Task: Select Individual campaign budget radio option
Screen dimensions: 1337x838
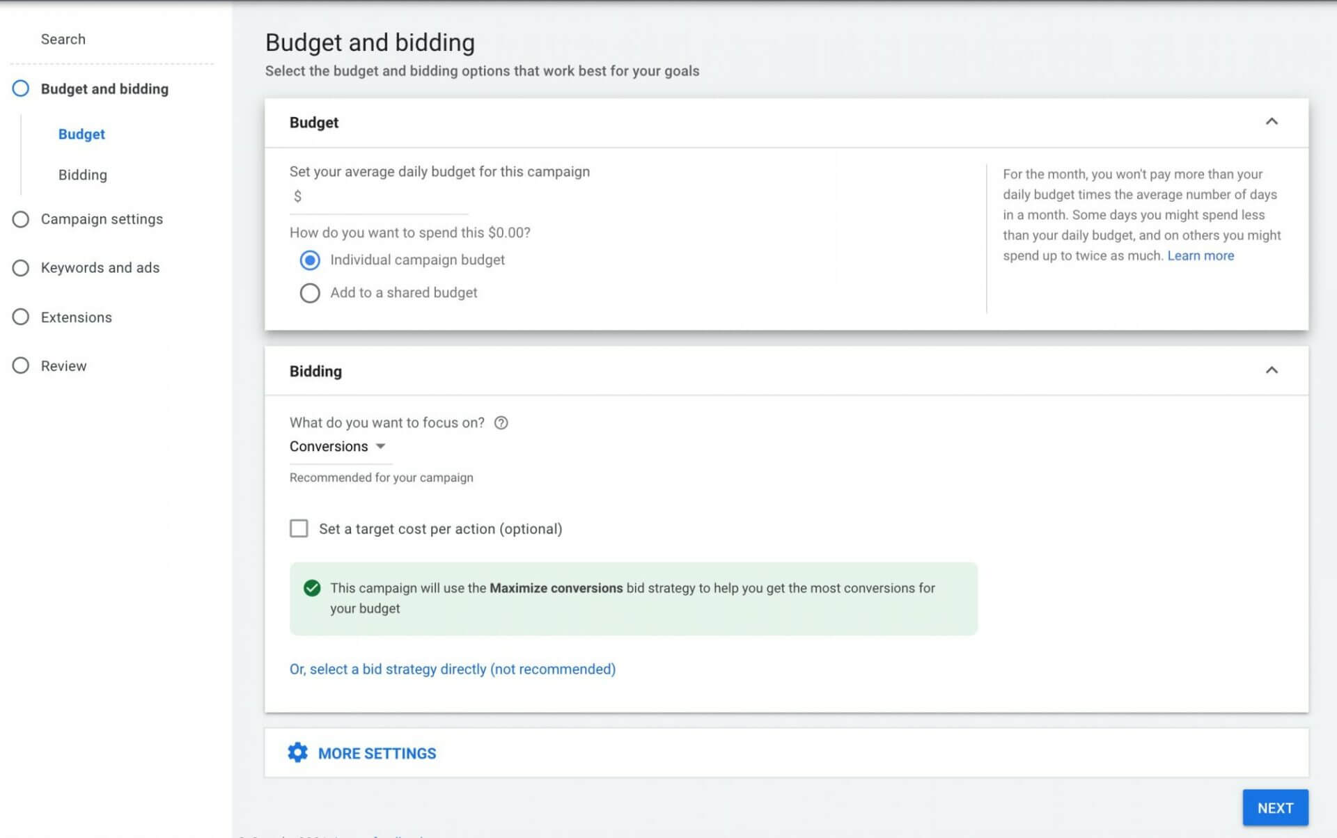Action: [x=310, y=260]
